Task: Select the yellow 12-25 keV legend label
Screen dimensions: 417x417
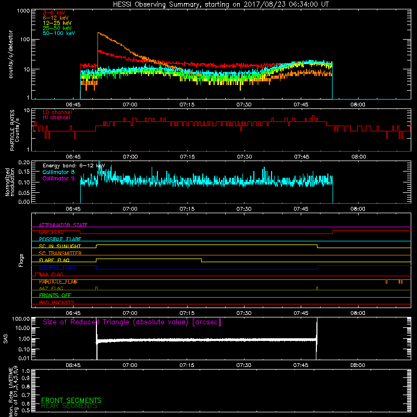Action: coord(57,23)
